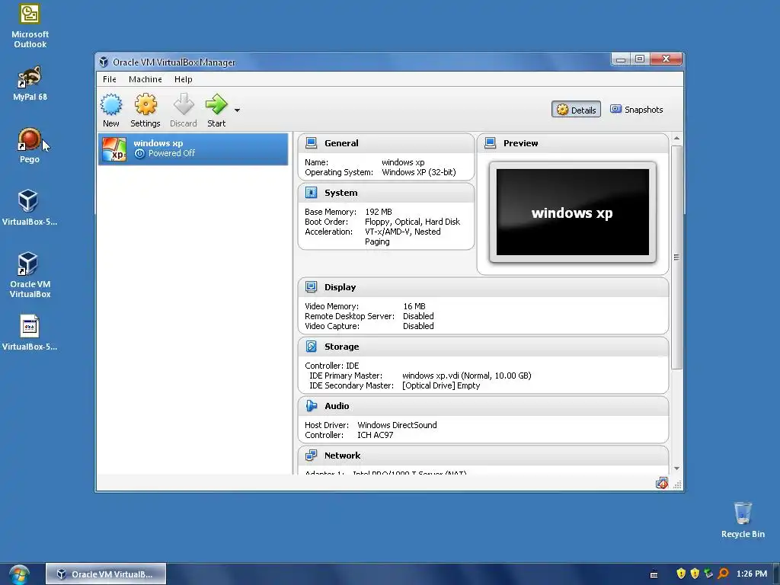Click the green arrow tray icon
Screen dimensions: 780x585
pos(708,574)
